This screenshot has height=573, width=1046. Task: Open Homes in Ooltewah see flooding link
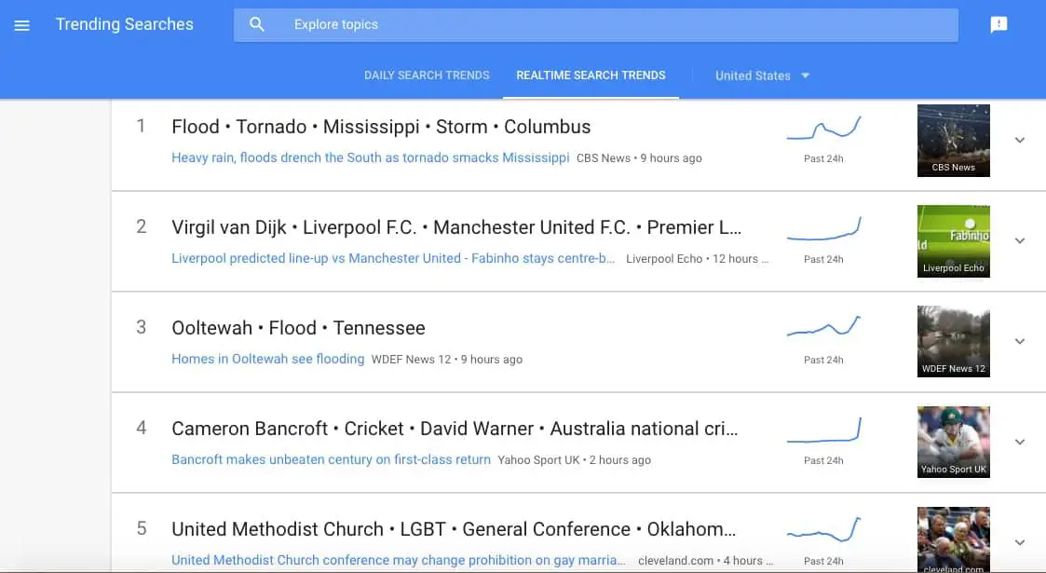tap(268, 359)
